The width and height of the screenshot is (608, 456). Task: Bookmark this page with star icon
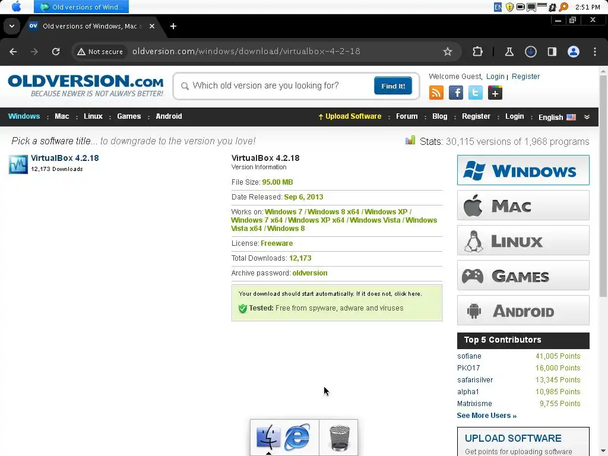pyautogui.click(x=448, y=52)
